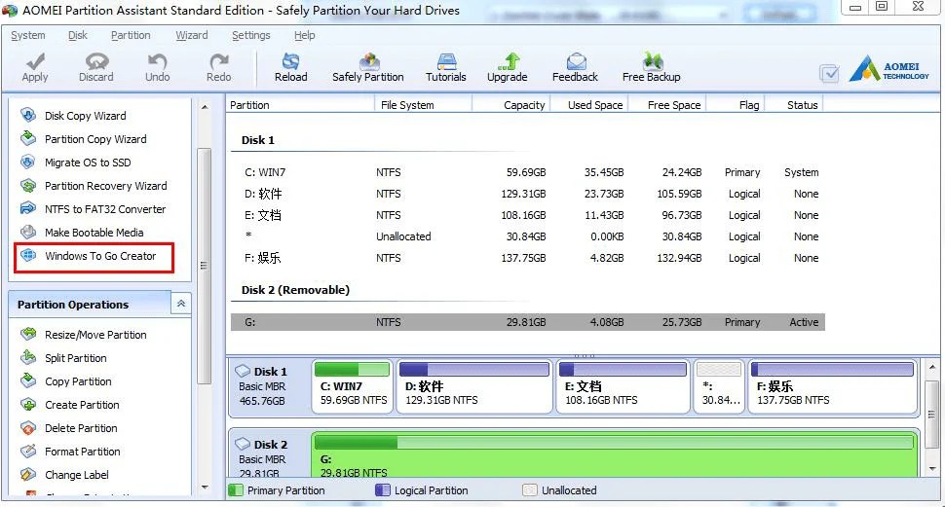The width and height of the screenshot is (945, 507).
Task: Click the Discard toolbar icon
Action: tap(96, 60)
